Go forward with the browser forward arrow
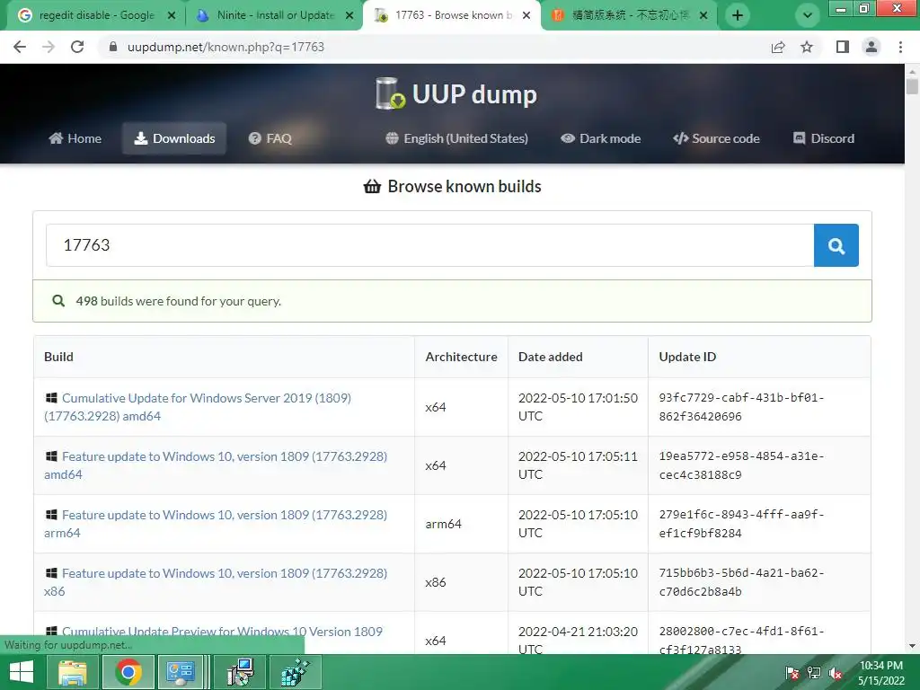Viewport: 920px width, 690px height. coord(49,47)
